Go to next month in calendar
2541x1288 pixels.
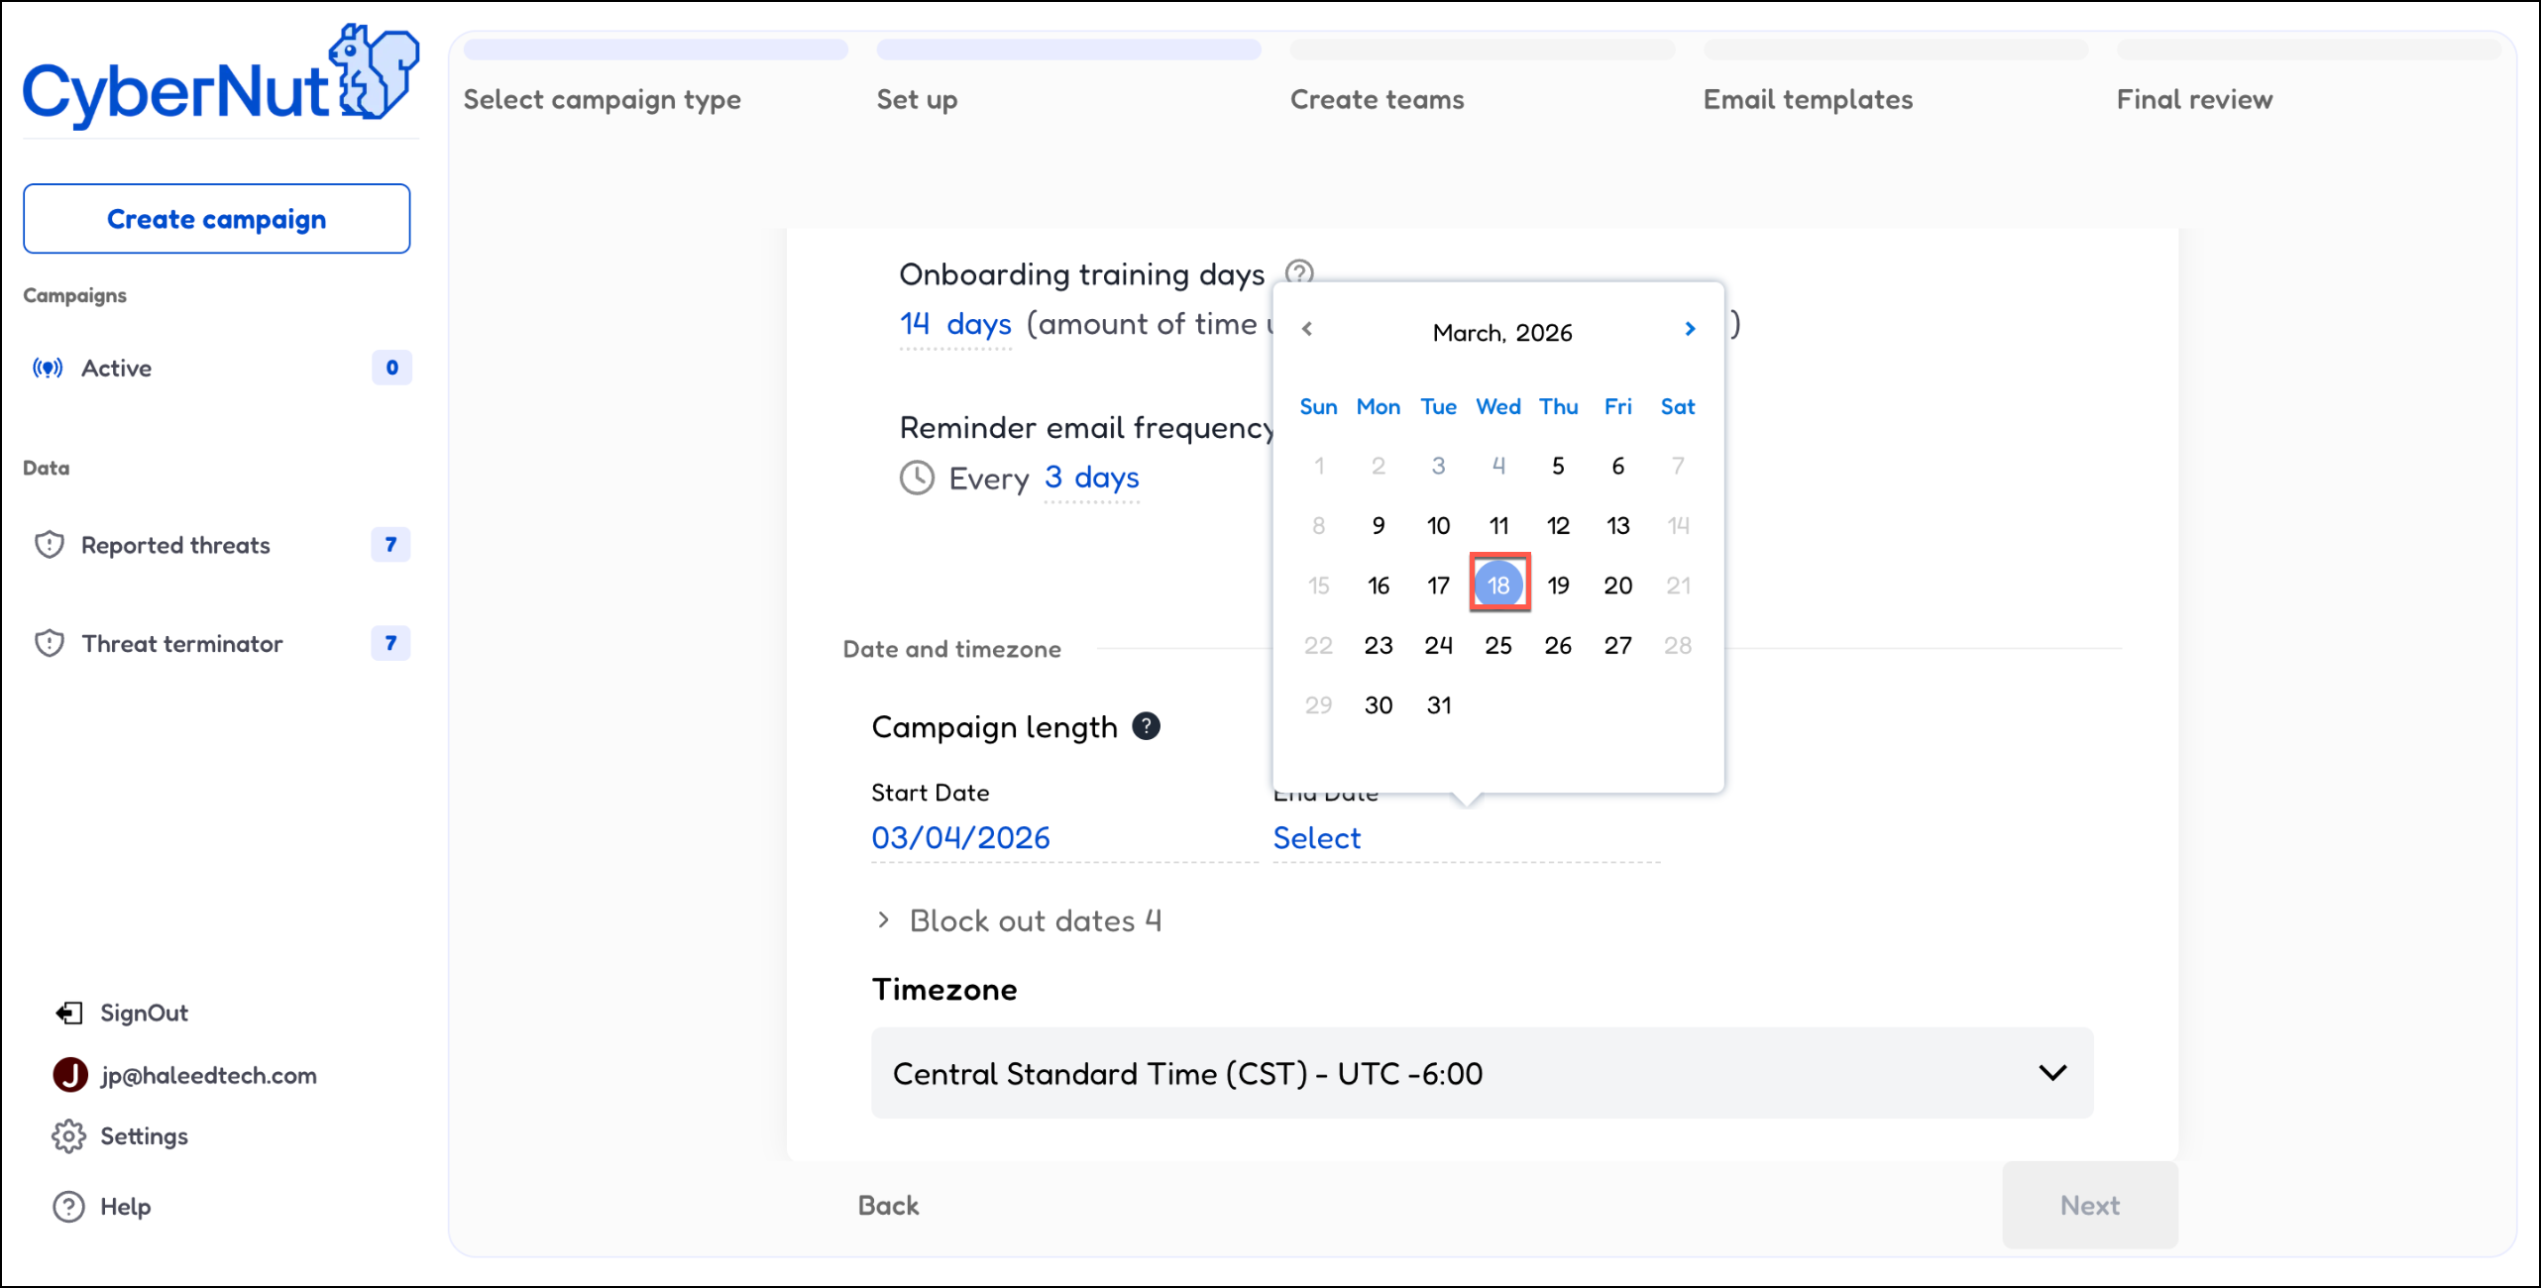(1690, 329)
